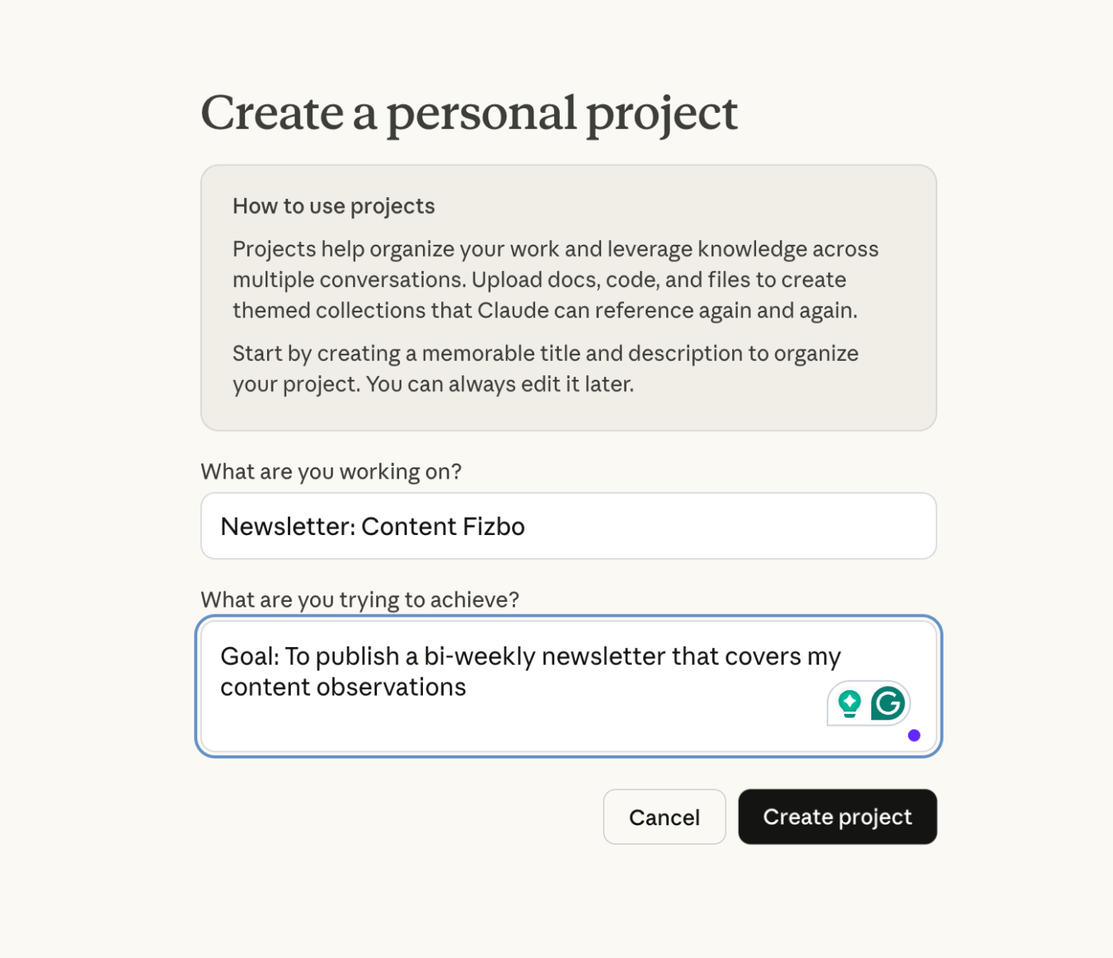The height and width of the screenshot is (958, 1113).
Task: Click the heading Create a personal project
Action: pos(469,113)
